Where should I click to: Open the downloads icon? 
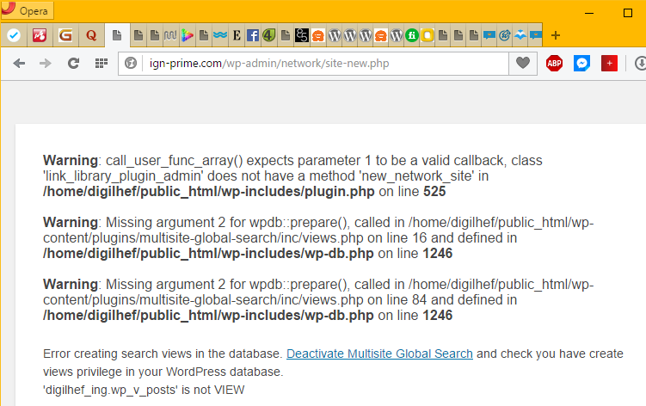click(640, 63)
